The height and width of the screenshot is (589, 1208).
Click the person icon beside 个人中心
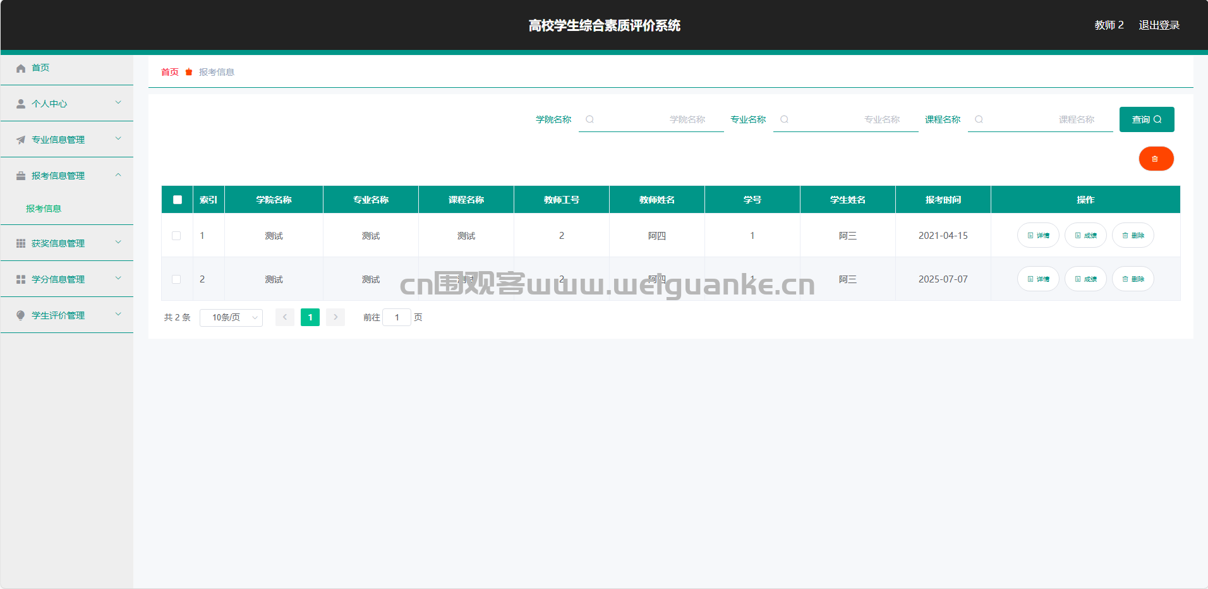[x=21, y=104]
